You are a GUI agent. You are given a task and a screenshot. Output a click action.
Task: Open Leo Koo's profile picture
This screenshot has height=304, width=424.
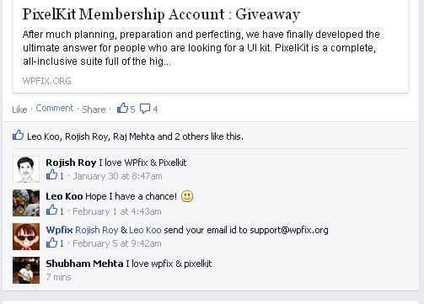[x=26, y=203]
